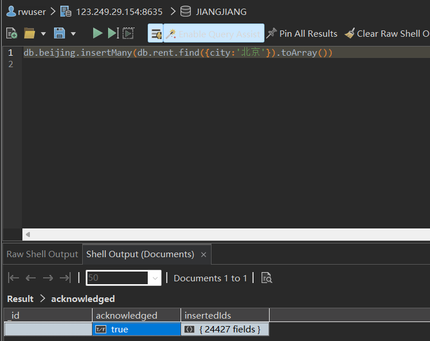
Task: Click the rwuser user icon
Action: (11, 11)
